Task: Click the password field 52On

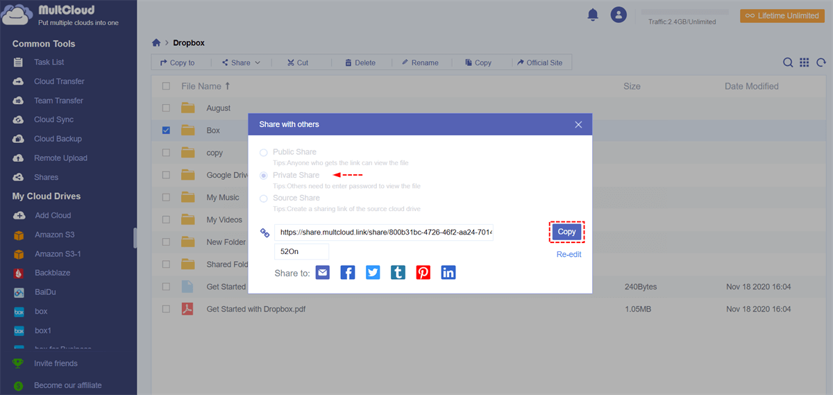Action: [x=301, y=252]
